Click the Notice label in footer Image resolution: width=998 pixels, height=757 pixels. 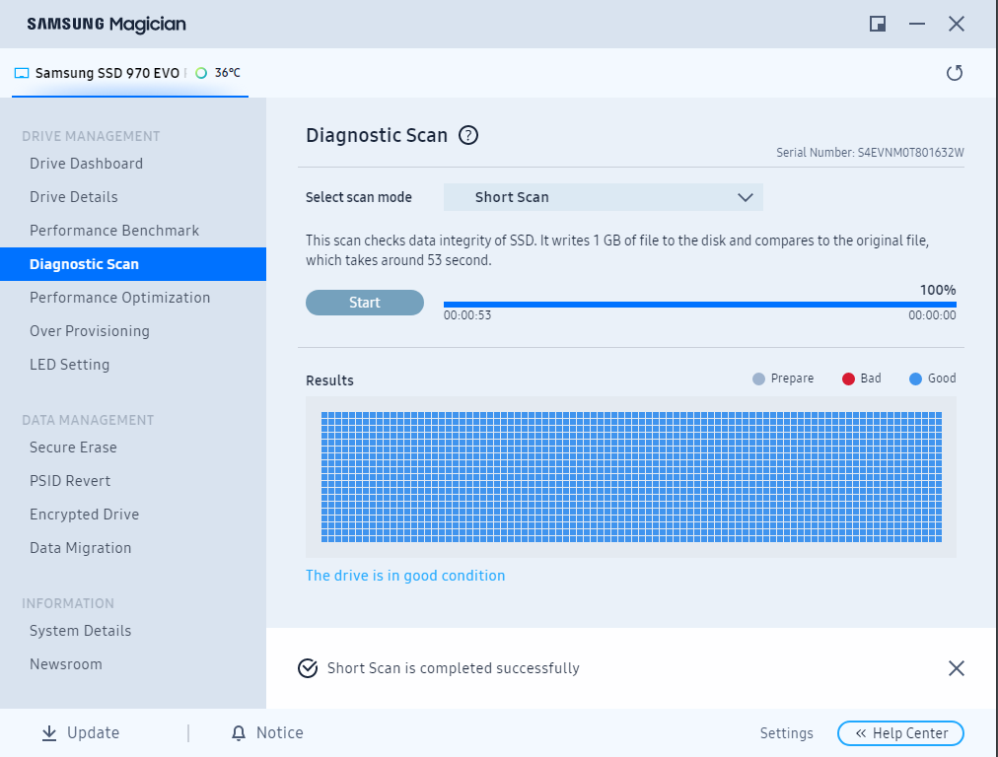pyautogui.click(x=280, y=732)
